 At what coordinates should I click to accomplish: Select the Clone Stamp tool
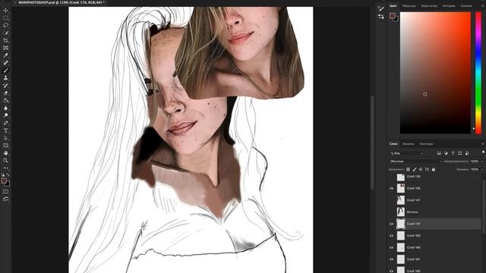pyautogui.click(x=5, y=78)
